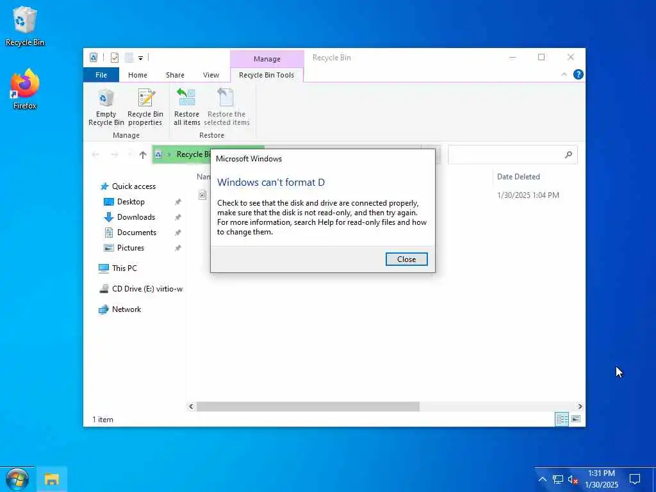
Task: Click the Recycle Bin icon in address bar
Action: tap(158, 154)
